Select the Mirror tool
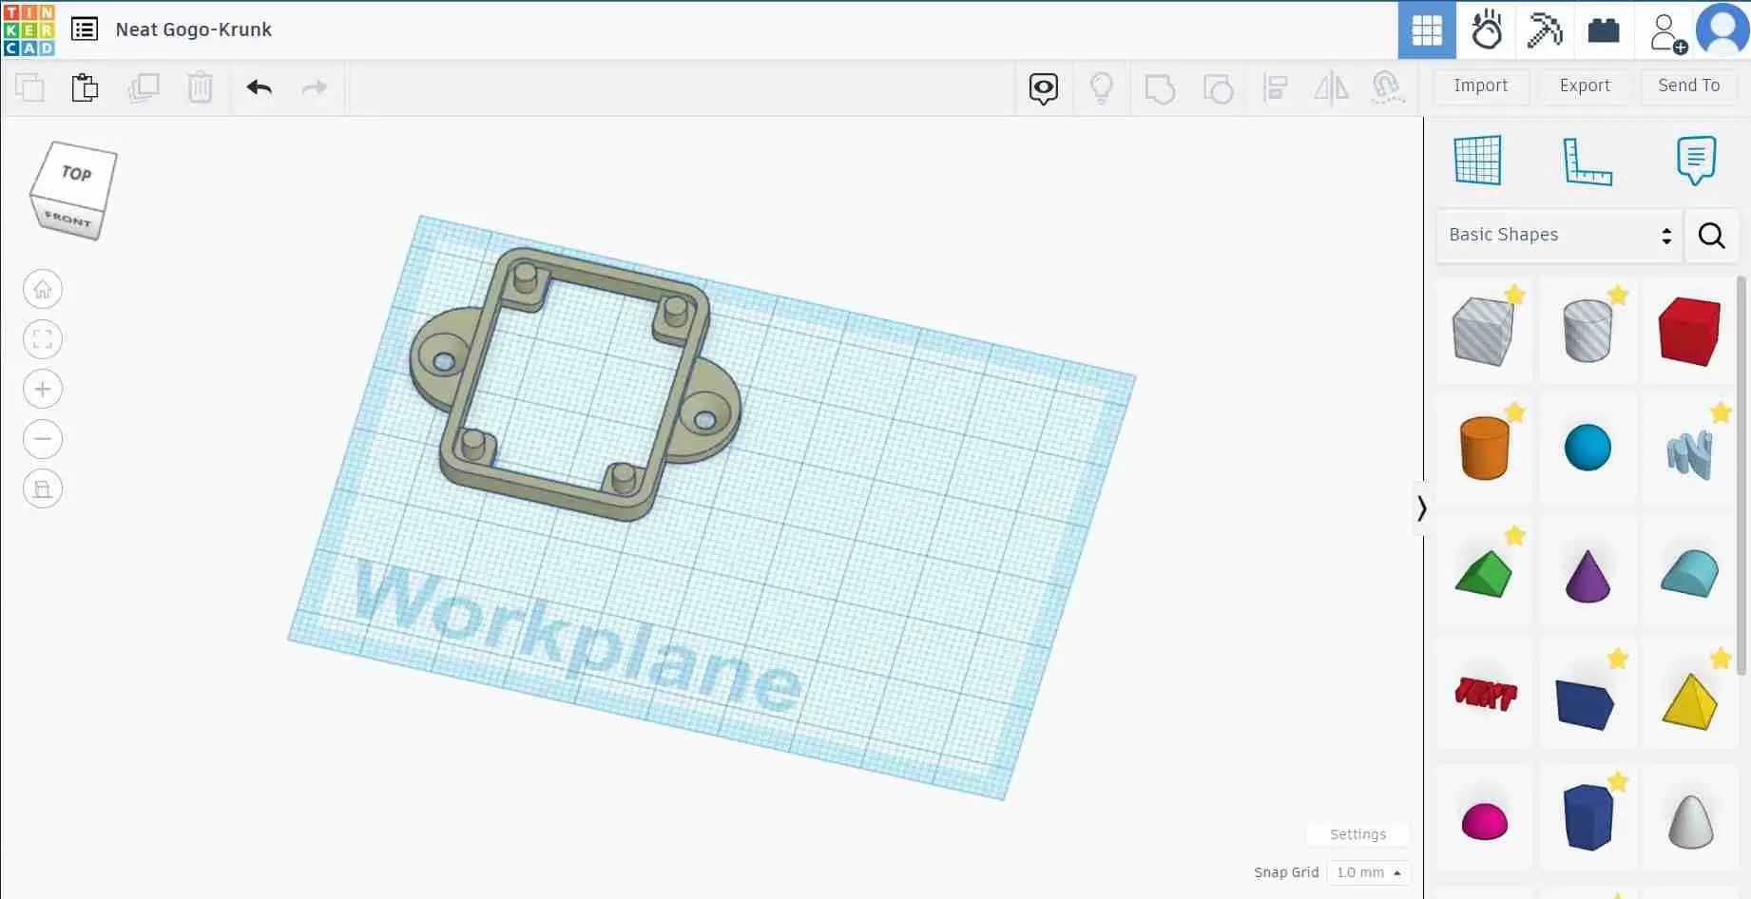Screen dimensions: 1751x899 click(1331, 88)
